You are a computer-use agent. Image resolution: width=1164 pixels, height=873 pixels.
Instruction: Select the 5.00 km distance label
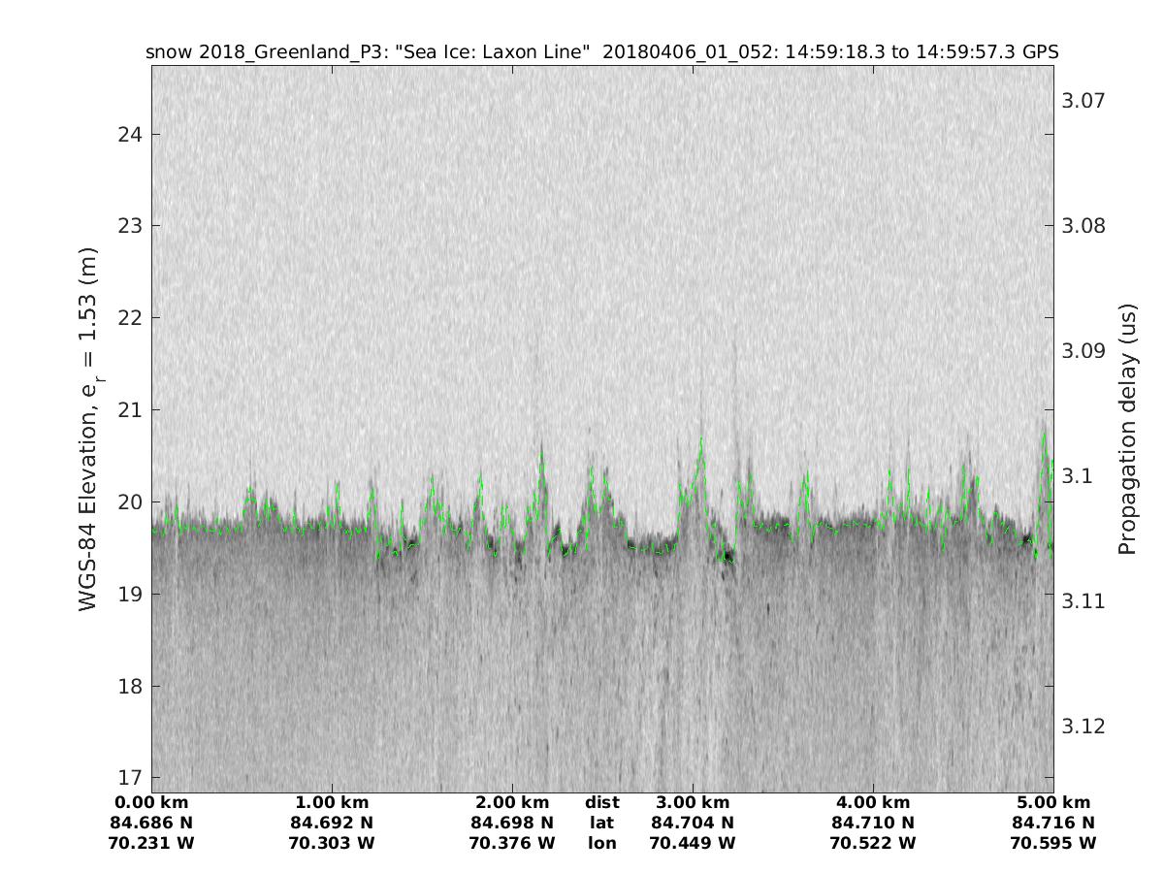1053,802
